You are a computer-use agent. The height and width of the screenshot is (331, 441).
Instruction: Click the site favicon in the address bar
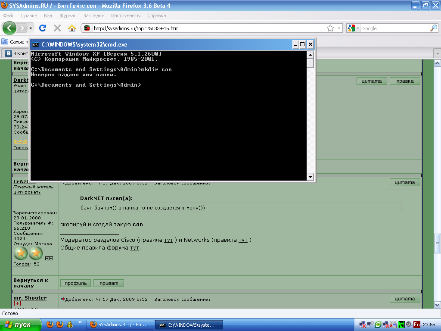pyautogui.click(x=87, y=28)
